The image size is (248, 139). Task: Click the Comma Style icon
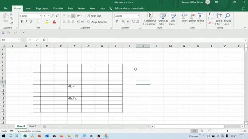pyautogui.click(x=128, y=22)
